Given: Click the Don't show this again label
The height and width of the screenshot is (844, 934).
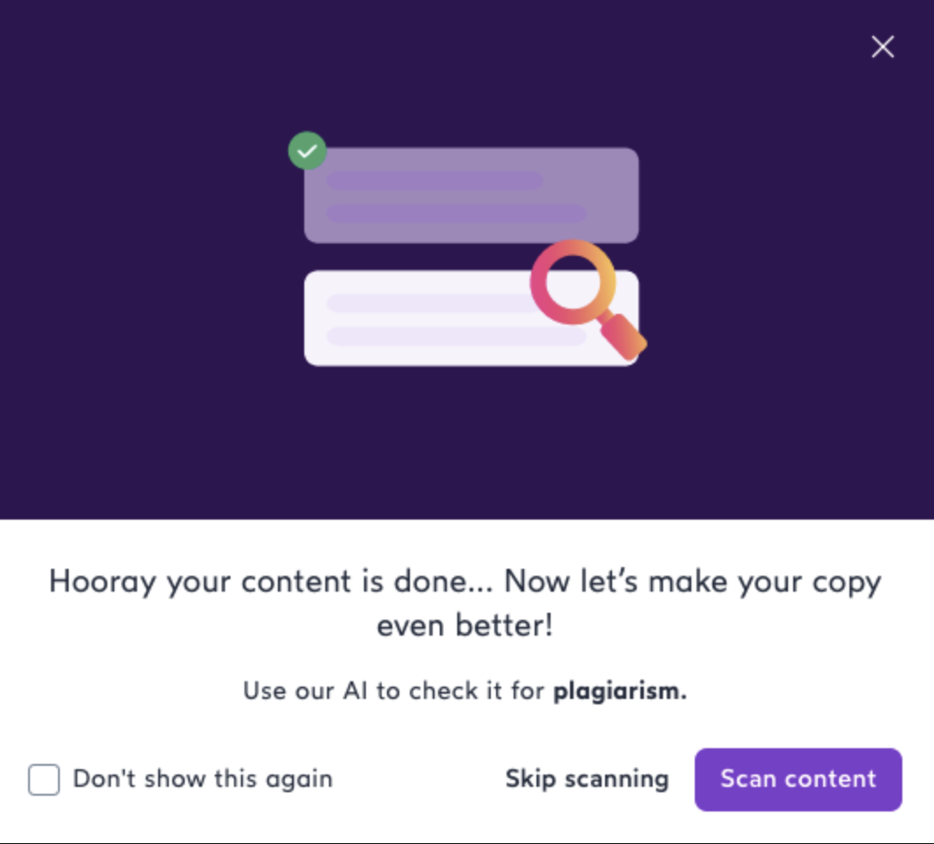Looking at the screenshot, I should [202, 778].
